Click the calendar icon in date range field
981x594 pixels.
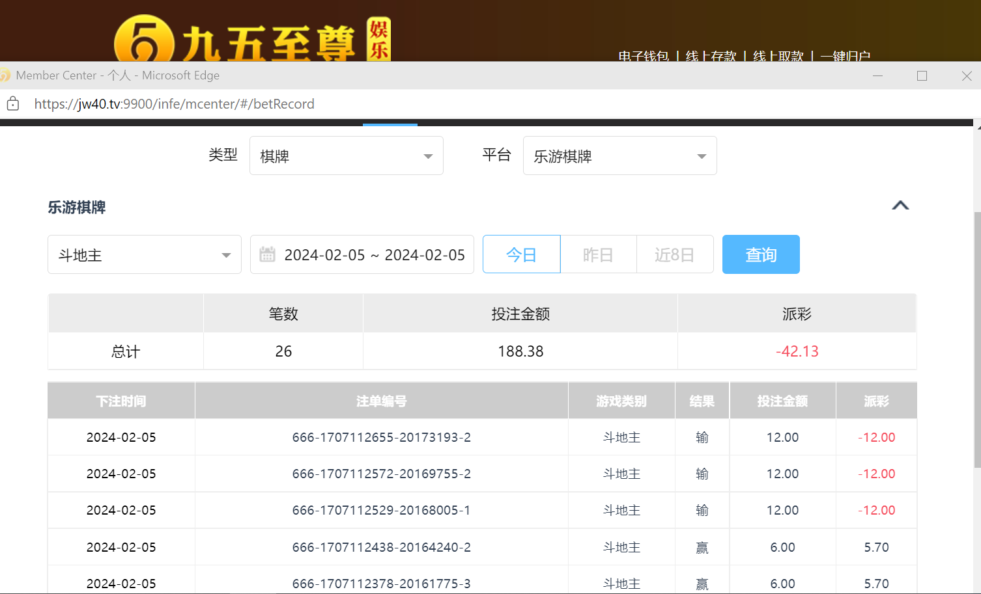(x=267, y=254)
